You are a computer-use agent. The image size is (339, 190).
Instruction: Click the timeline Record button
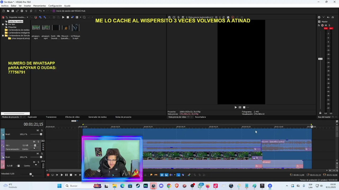point(48,175)
